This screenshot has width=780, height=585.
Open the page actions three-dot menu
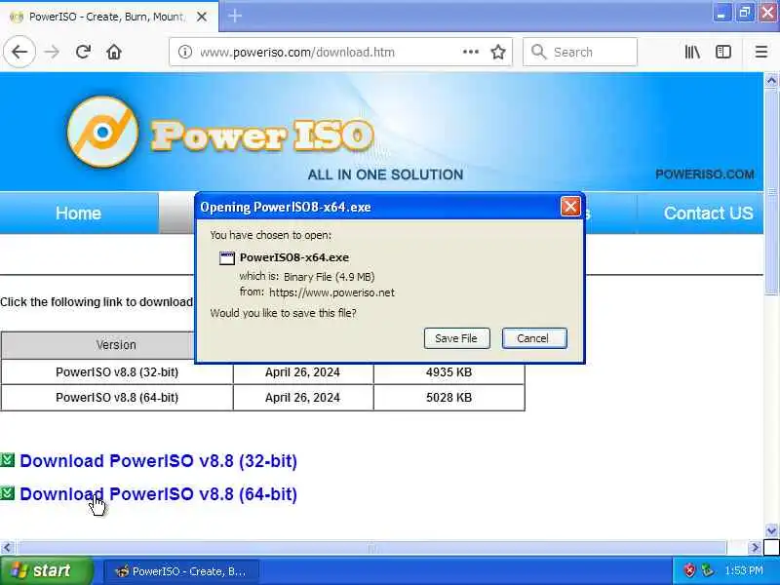pyautogui.click(x=471, y=52)
